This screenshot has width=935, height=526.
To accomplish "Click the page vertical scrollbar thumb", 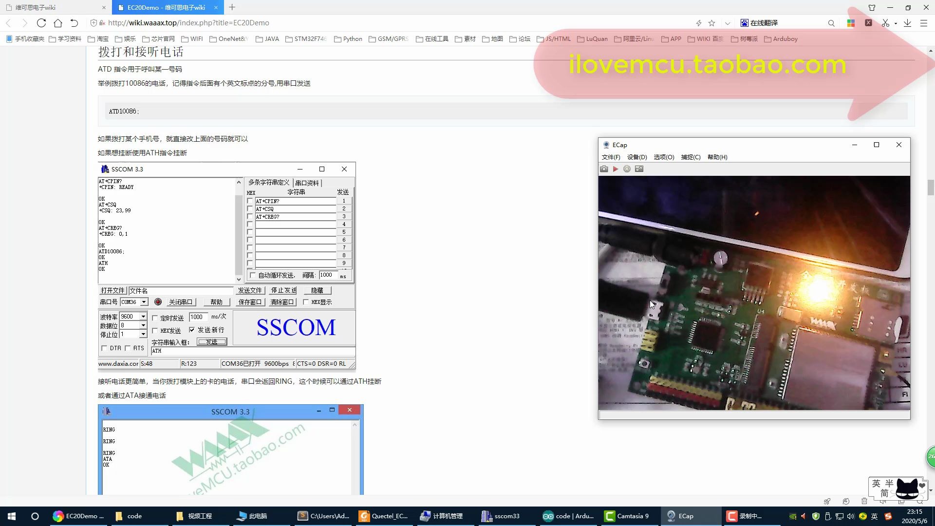I will pyautogui.click(x=931, y=188).
